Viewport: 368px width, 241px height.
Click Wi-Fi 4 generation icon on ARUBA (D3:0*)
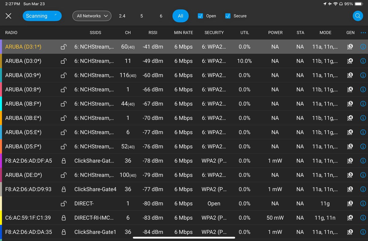pos(350,61)
